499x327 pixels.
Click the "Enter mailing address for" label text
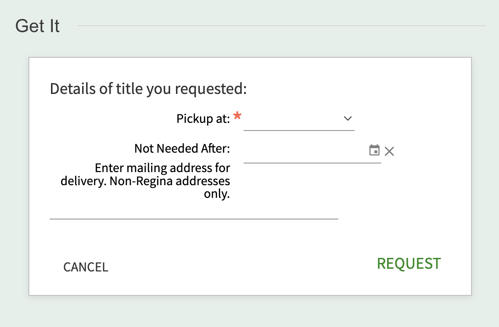(x=162, y=168)
